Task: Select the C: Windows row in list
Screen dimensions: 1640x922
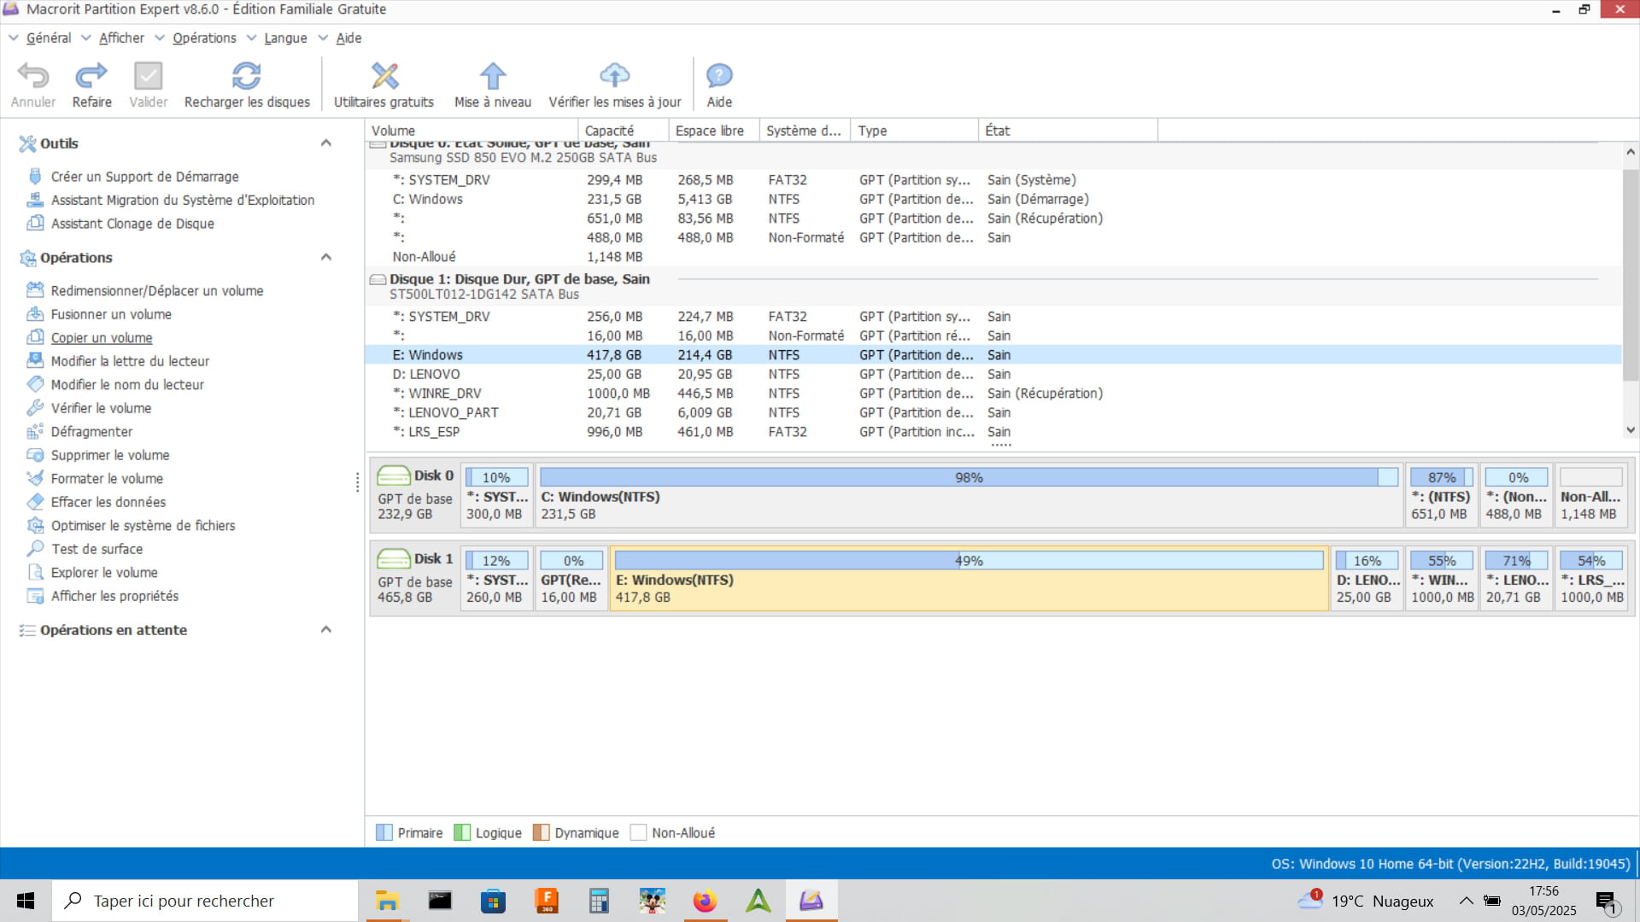Action: 993,199
